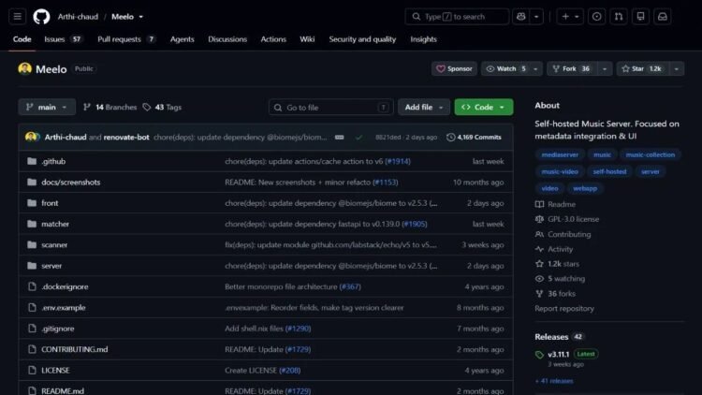The width and height of the screenshot is (702, 395).
Task: Open pull request #1914 link
Action: point(398,161)
